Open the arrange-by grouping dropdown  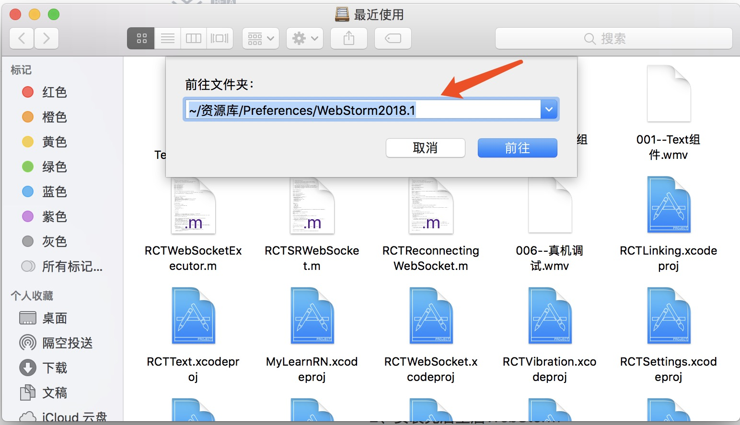(x=261, y=38)
